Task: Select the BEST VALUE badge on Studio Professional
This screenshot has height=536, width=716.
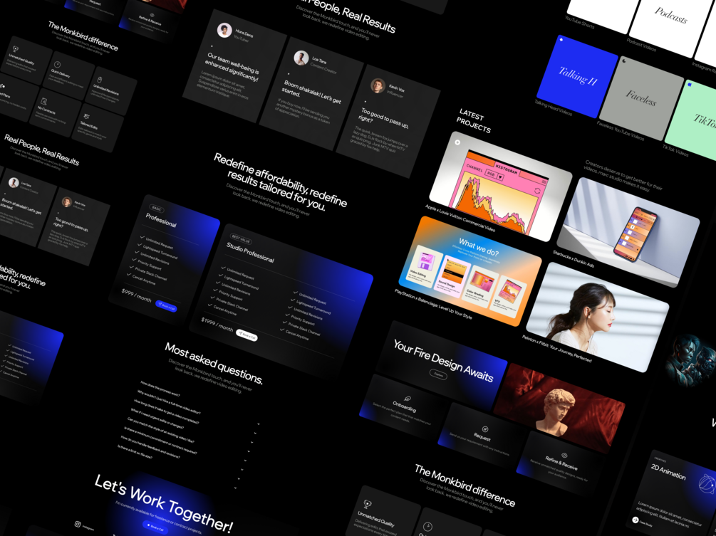Action: click(241, 238)
